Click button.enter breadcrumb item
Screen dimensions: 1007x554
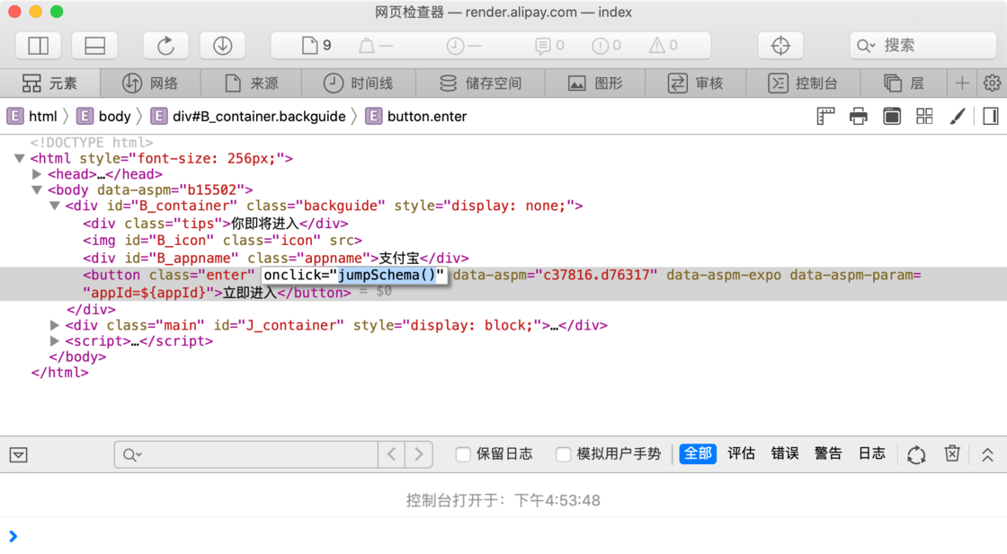pos(416,116)
